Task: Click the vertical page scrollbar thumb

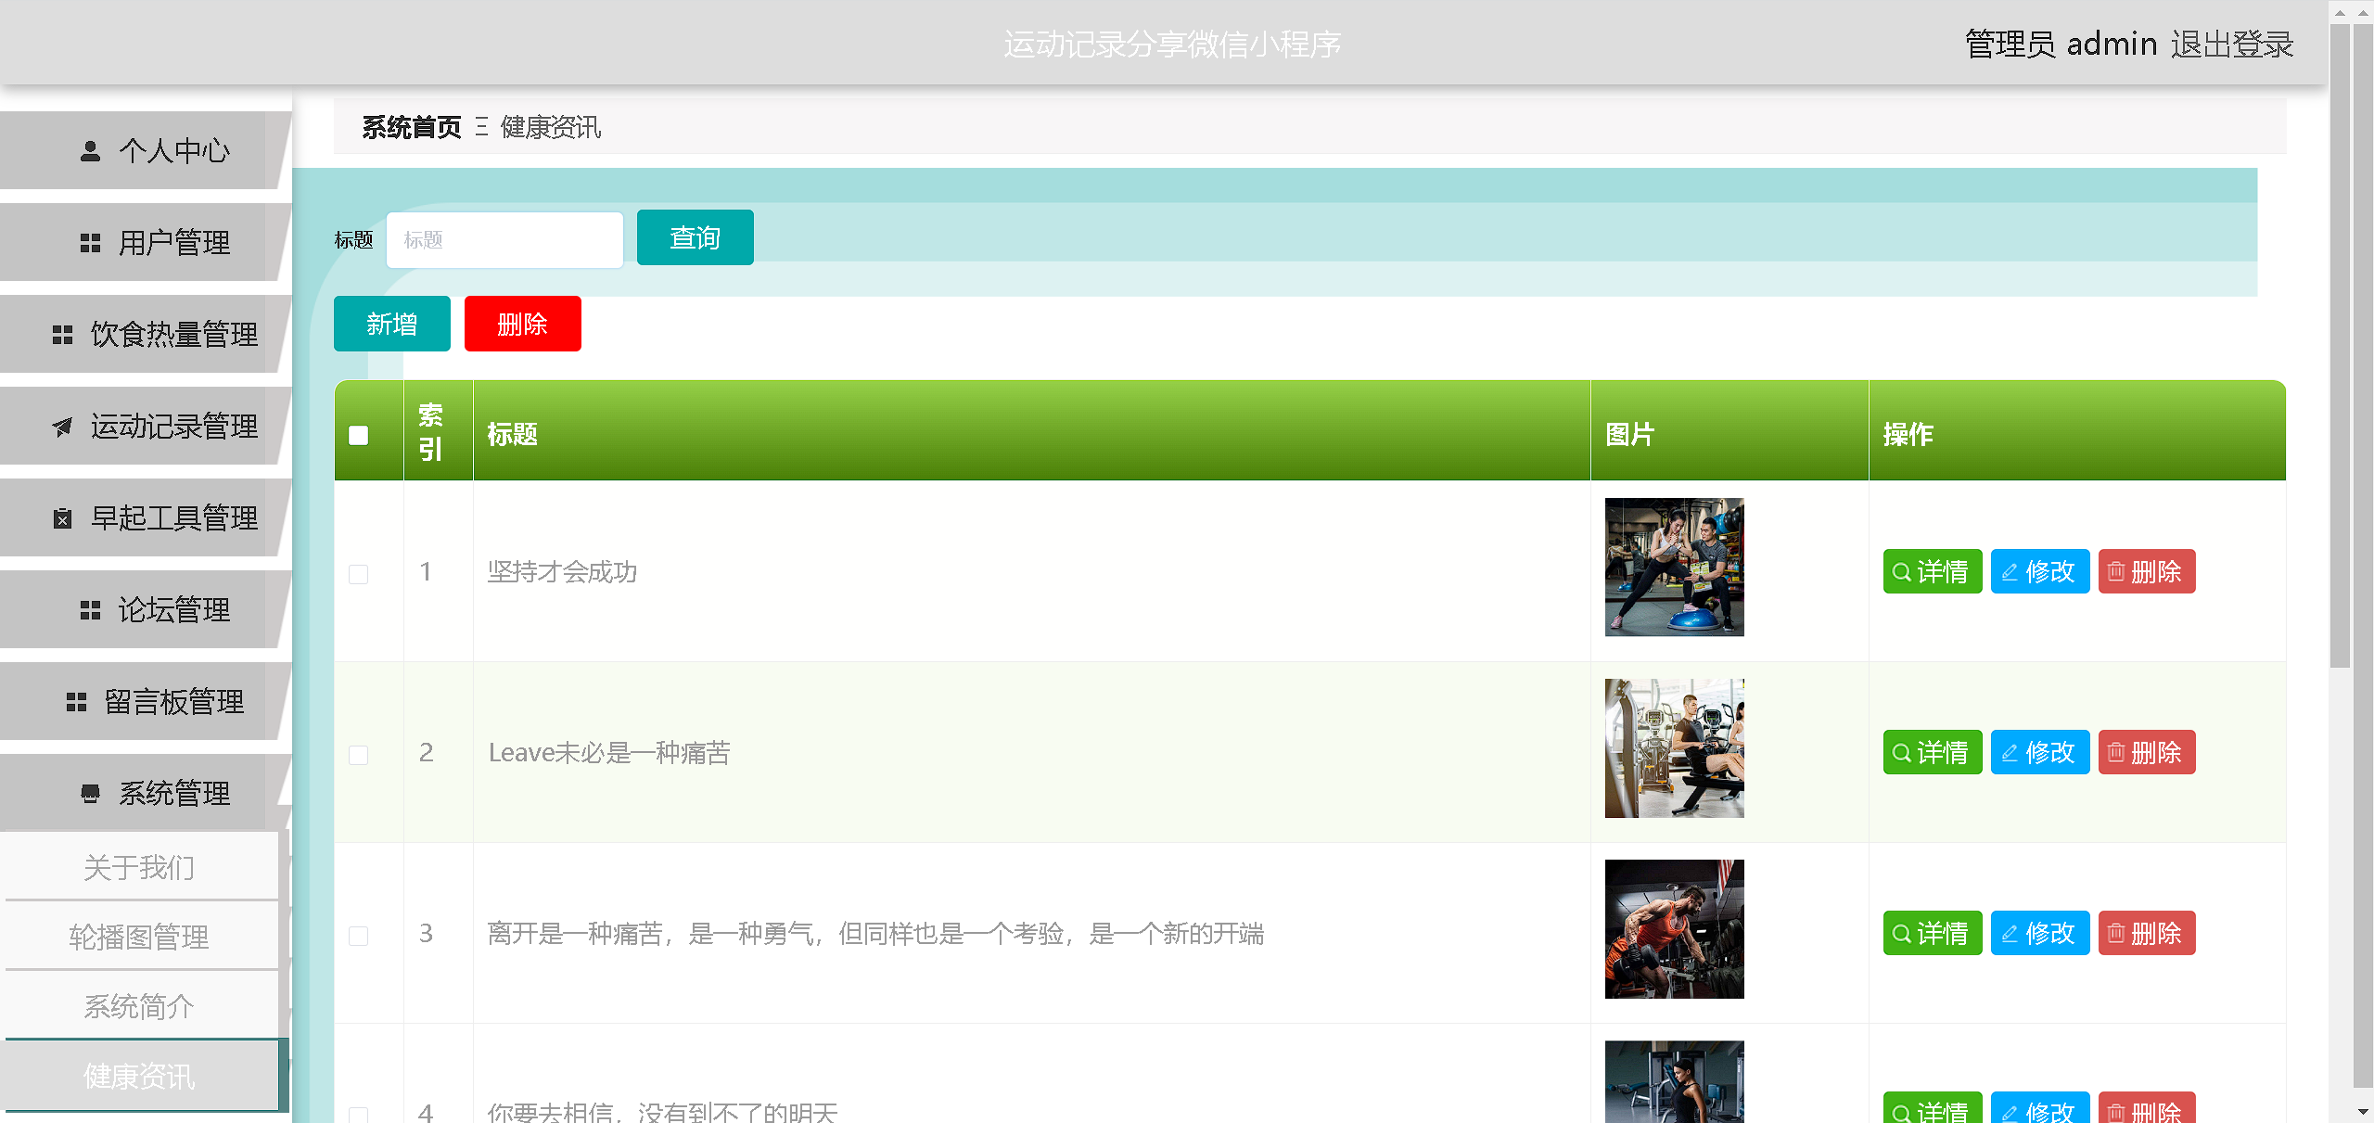Action: [x=2340, y=343]
